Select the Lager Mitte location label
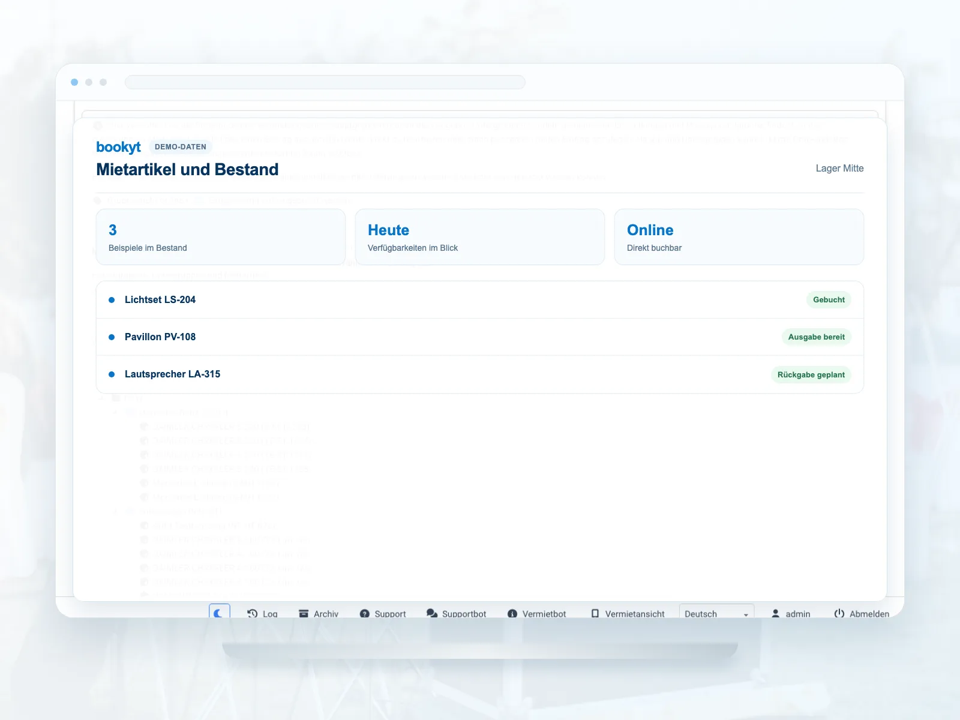960x720 pixels. pyautogui.click(x=839, y=169)
